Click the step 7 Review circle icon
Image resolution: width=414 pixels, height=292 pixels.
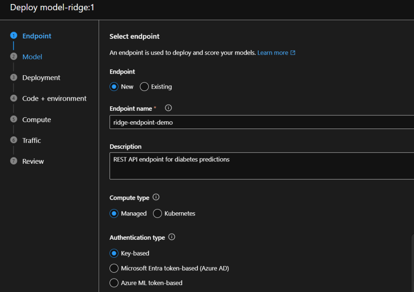tap(13, 161)
